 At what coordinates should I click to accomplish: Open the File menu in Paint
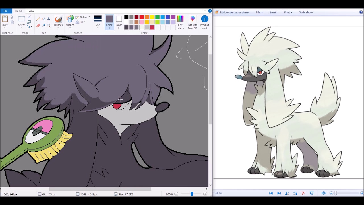[5, 11]
